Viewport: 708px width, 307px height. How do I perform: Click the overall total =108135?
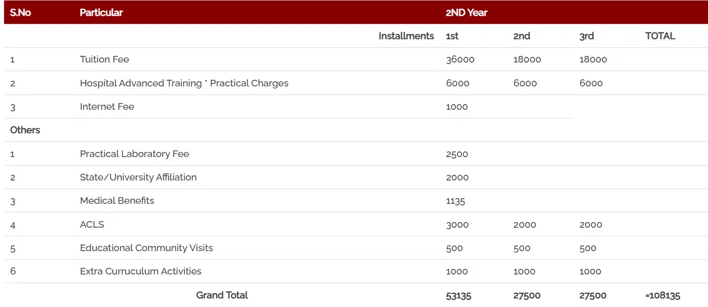(662, 295)
